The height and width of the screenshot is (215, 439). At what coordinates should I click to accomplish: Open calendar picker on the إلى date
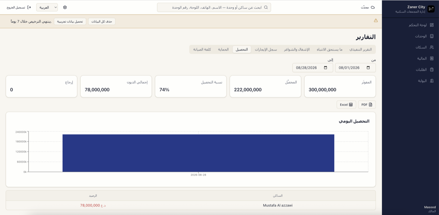tap(326, 68)
